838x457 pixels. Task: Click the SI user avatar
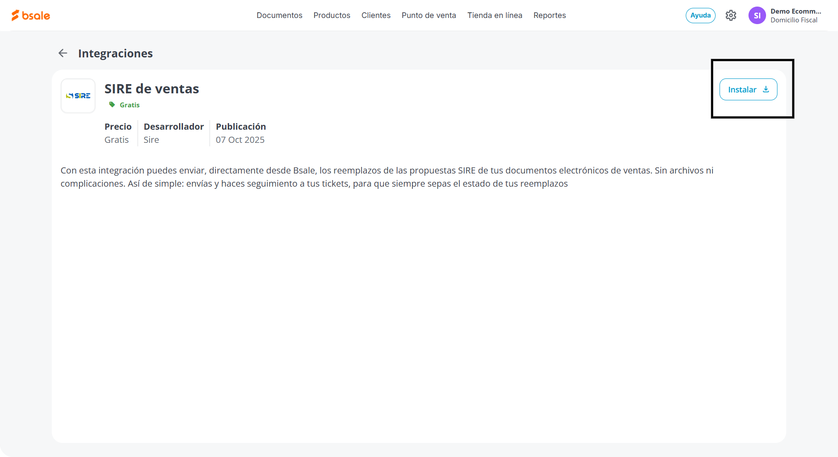(757, 15)
